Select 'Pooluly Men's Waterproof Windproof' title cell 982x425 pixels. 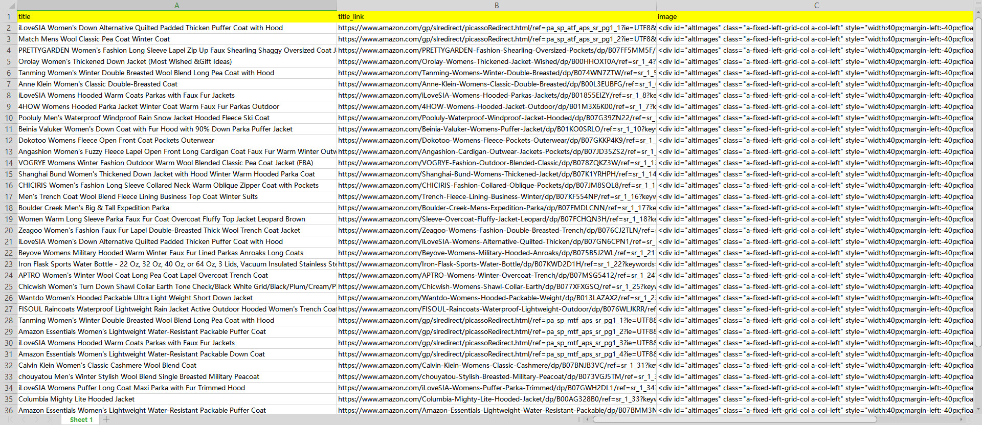pos(176,118)
